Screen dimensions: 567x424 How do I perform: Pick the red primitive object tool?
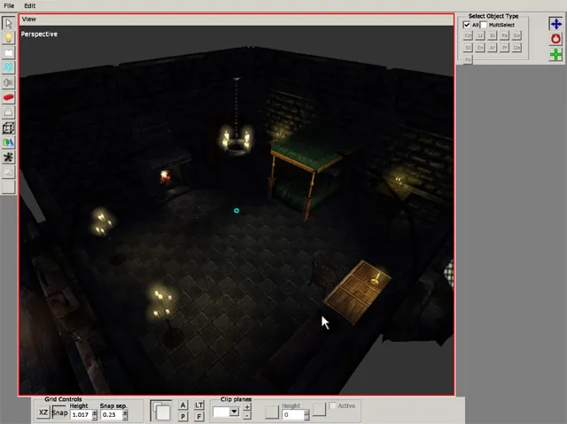point(8,97)
